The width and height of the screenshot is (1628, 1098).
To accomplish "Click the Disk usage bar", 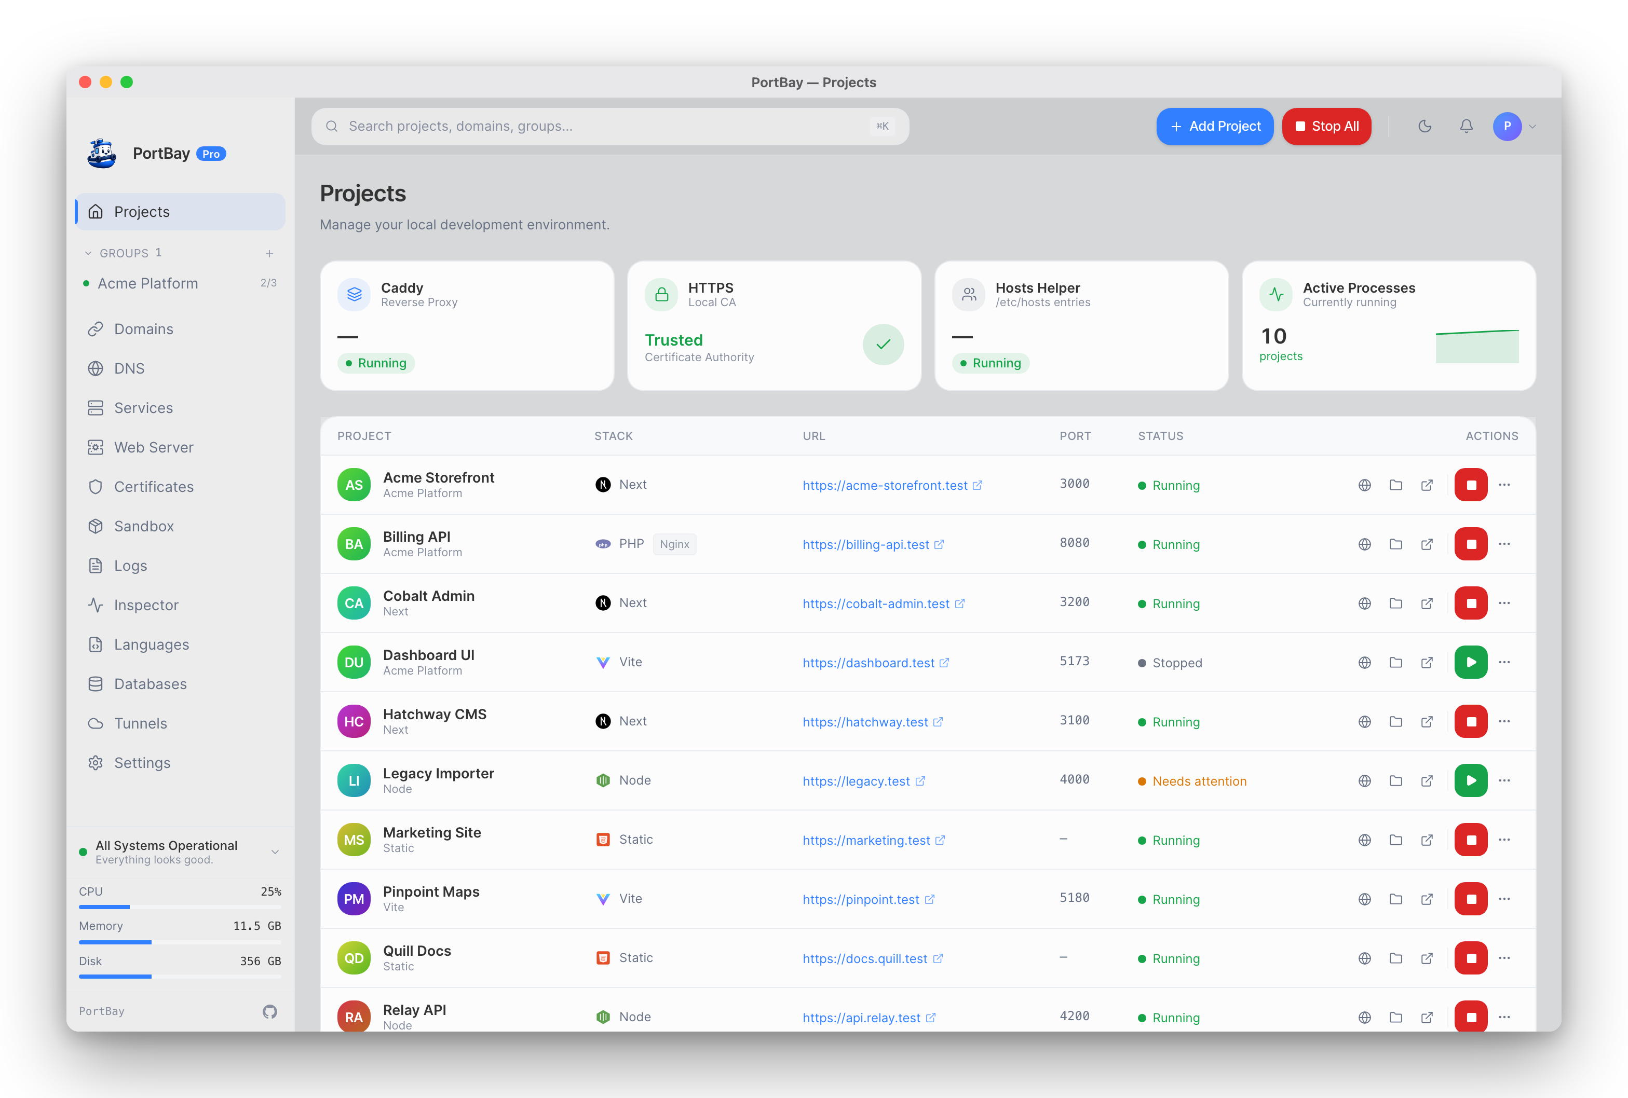I will pos(180,976).
